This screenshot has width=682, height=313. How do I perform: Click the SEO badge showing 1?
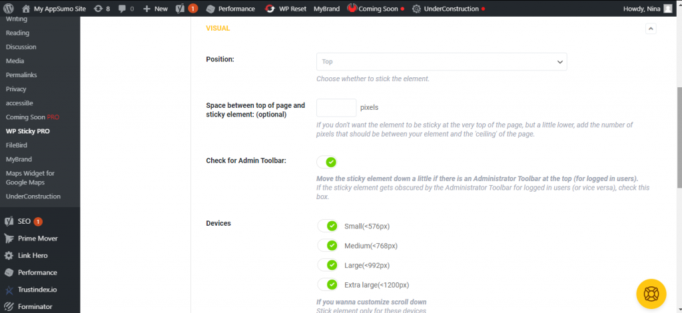pyautogui.click(x=38, y=222)
